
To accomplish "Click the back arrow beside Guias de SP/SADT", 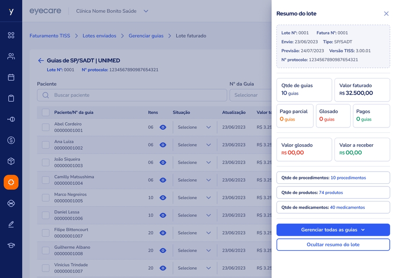I will tap(41, 61).
